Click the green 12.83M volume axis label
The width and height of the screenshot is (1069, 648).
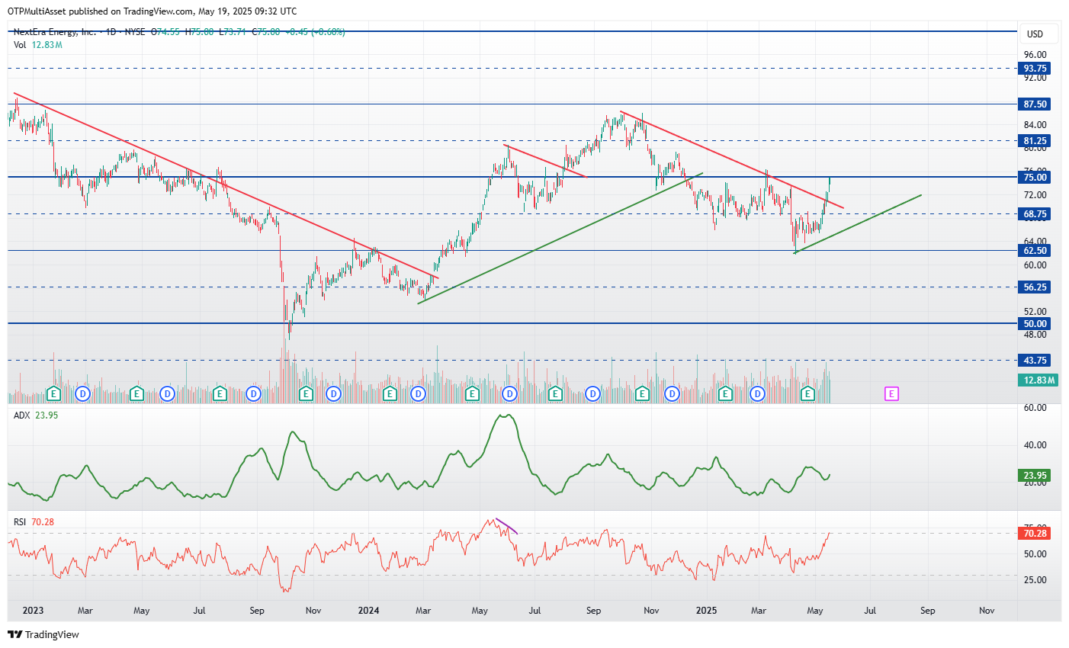click(x=1039, y=380)
